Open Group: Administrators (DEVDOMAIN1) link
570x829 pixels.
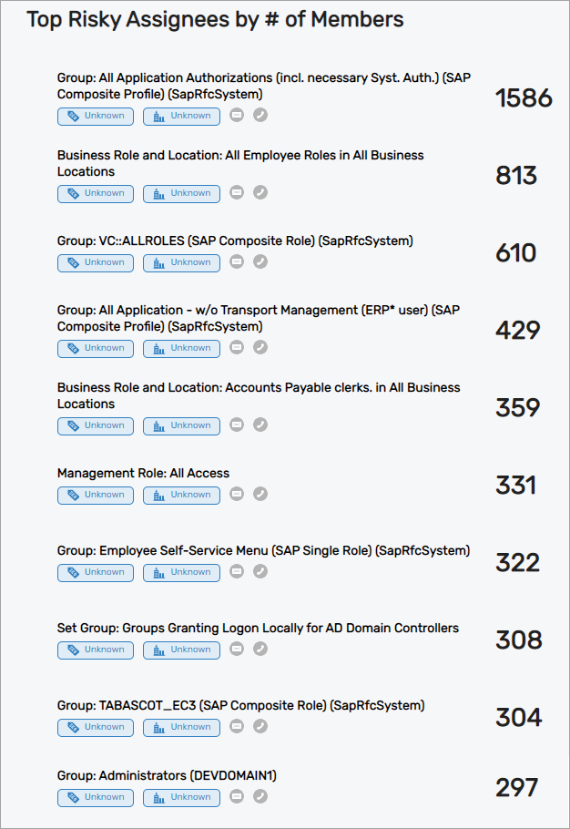(x=167, y=775)
